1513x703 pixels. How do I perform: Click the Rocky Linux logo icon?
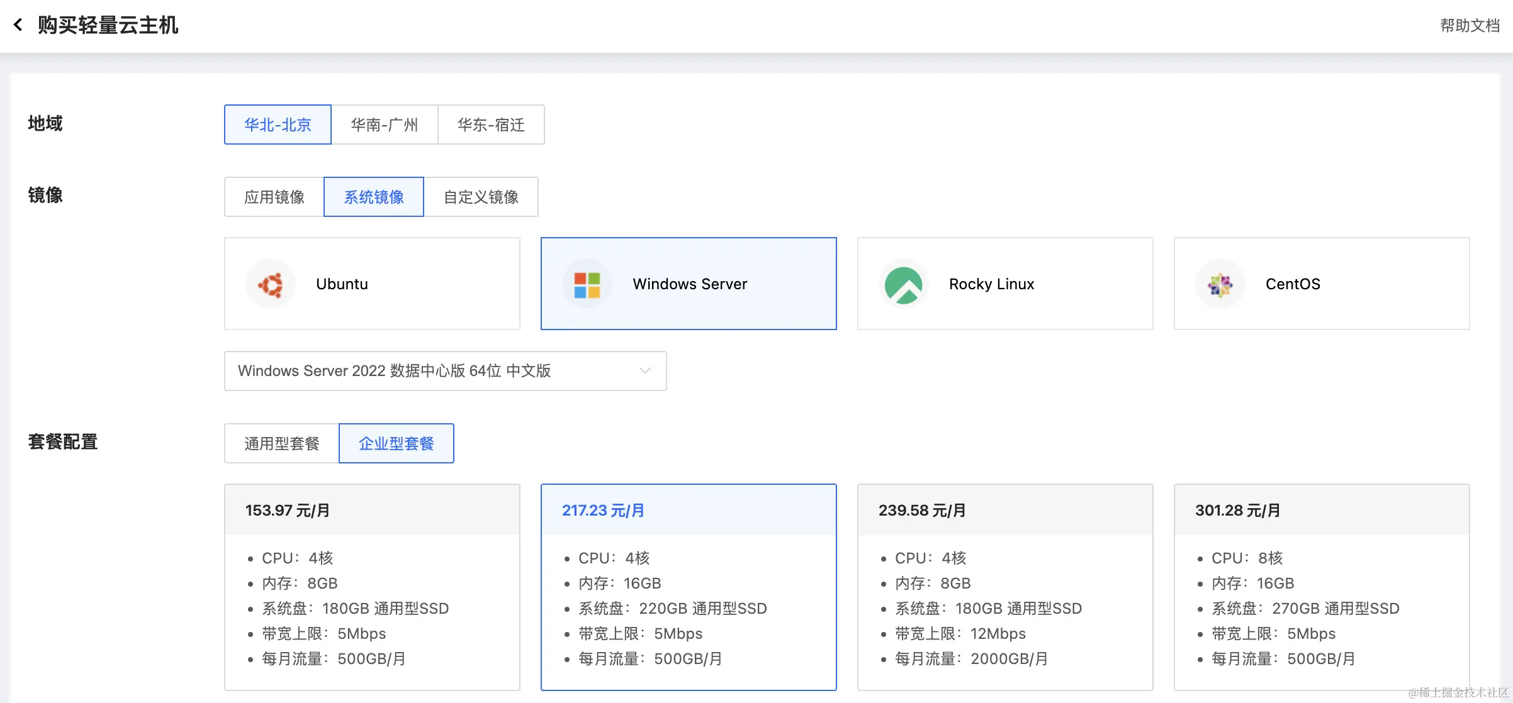coord(903,284)
